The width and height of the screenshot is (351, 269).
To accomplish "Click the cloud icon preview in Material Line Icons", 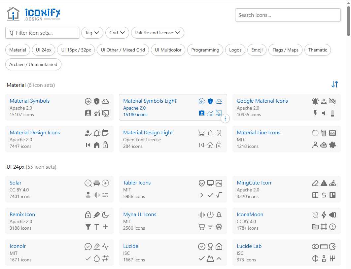I will click(x=324, y=145).
